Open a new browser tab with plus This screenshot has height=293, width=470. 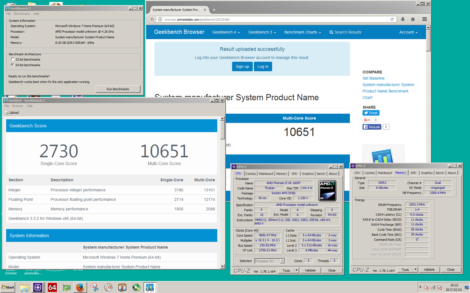214,10
